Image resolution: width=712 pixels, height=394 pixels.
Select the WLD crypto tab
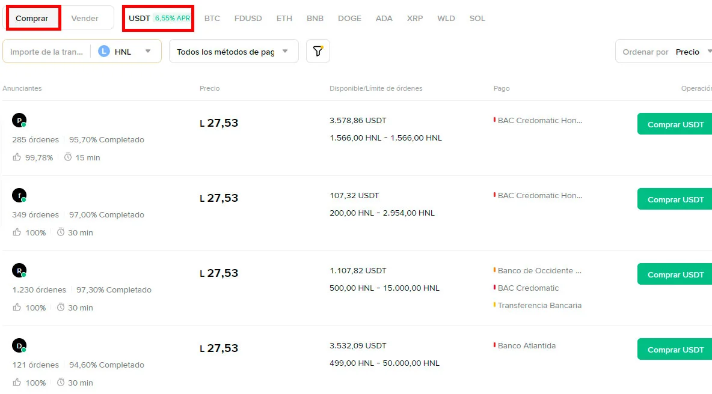tap(446, 18)
